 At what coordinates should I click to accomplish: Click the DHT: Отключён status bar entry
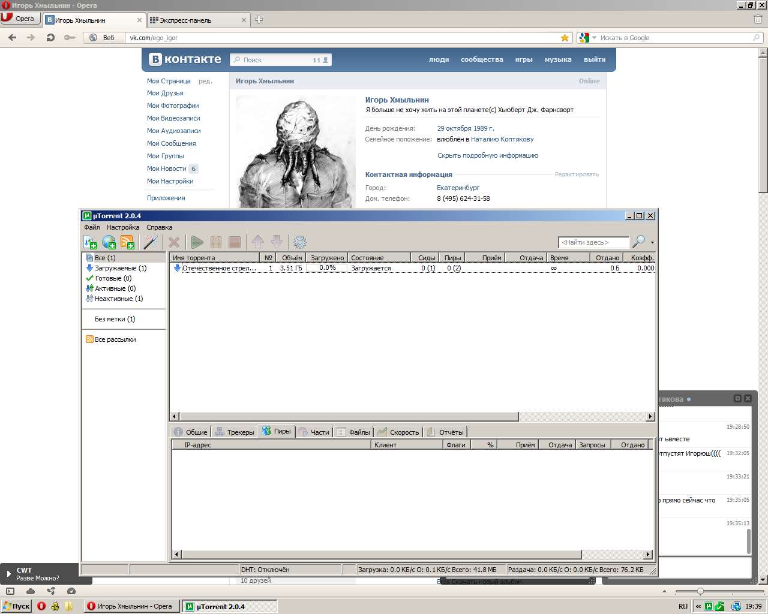tap(290, 570)
